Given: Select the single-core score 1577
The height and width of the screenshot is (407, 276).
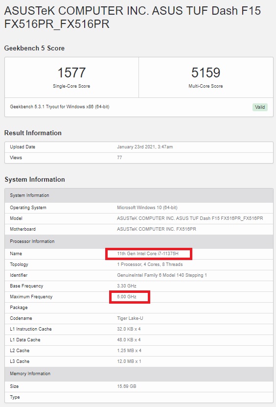Looking at the screenshot, I should [x=71, y=72].
